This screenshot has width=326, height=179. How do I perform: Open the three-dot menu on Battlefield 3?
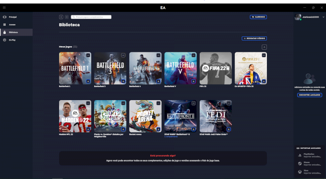click(123, 55)
